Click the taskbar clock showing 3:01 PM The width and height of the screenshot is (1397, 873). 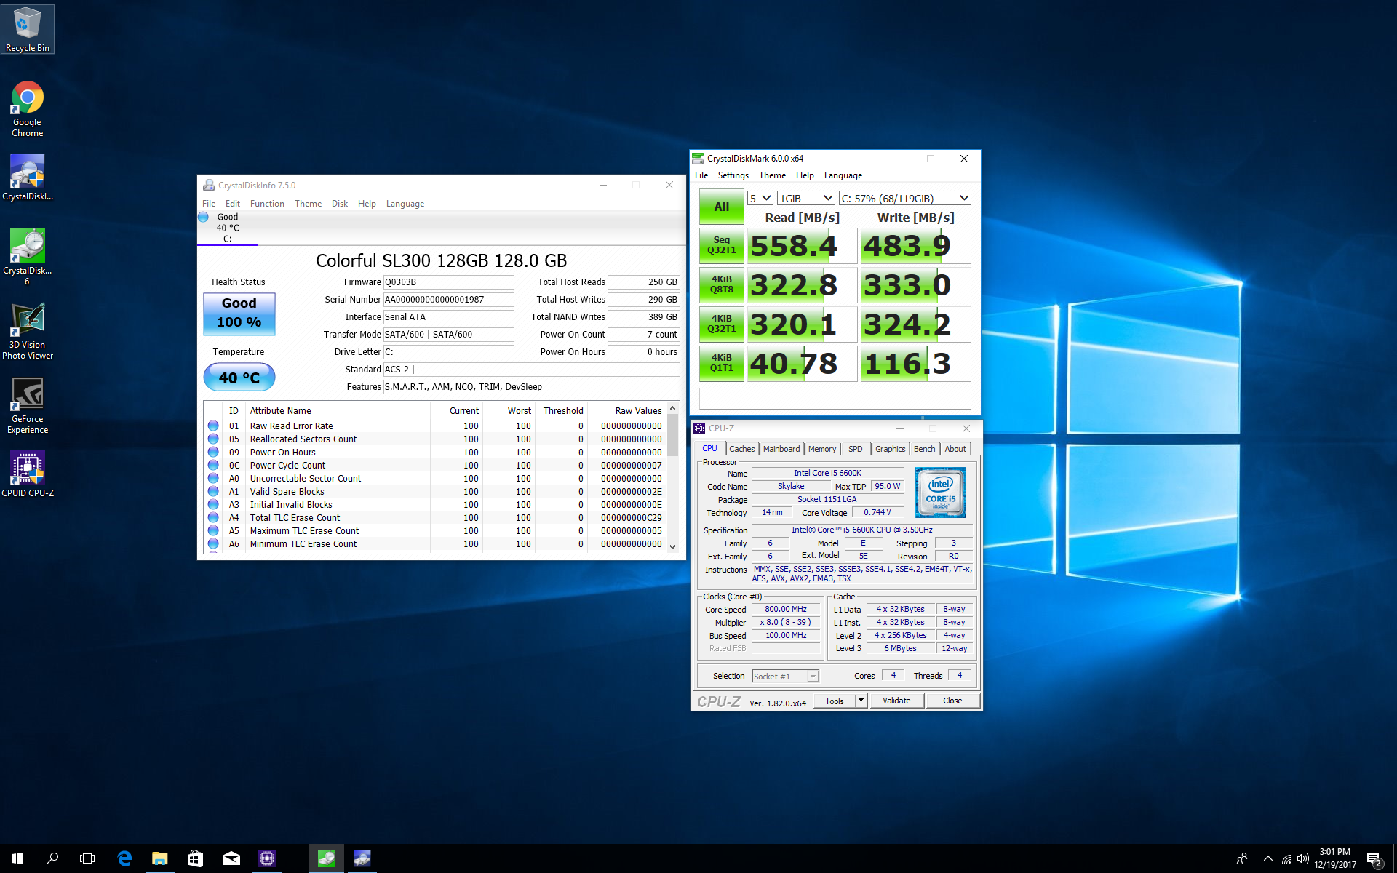click(1334, 858)
